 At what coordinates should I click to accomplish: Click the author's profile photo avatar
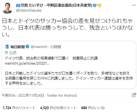[7, 8]
